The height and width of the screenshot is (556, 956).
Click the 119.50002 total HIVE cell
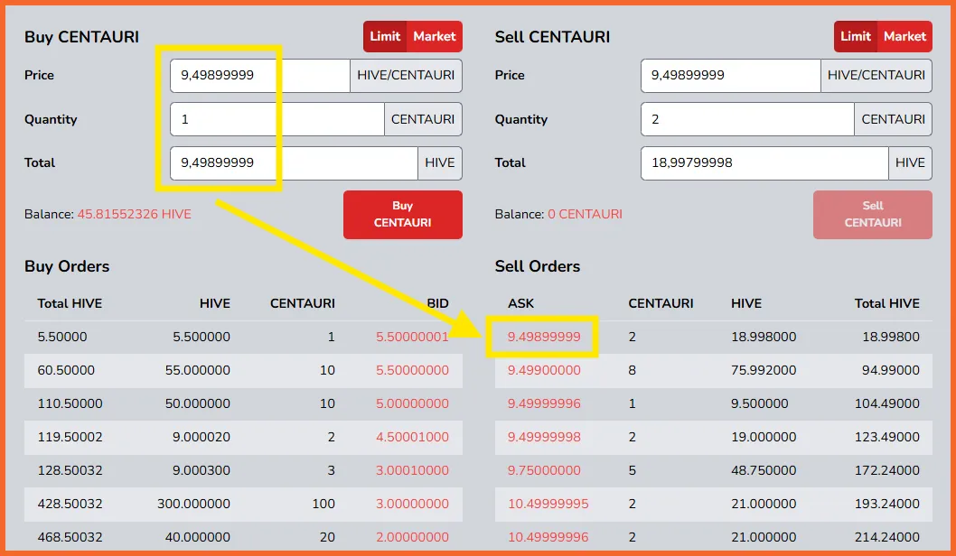(70, 437)
